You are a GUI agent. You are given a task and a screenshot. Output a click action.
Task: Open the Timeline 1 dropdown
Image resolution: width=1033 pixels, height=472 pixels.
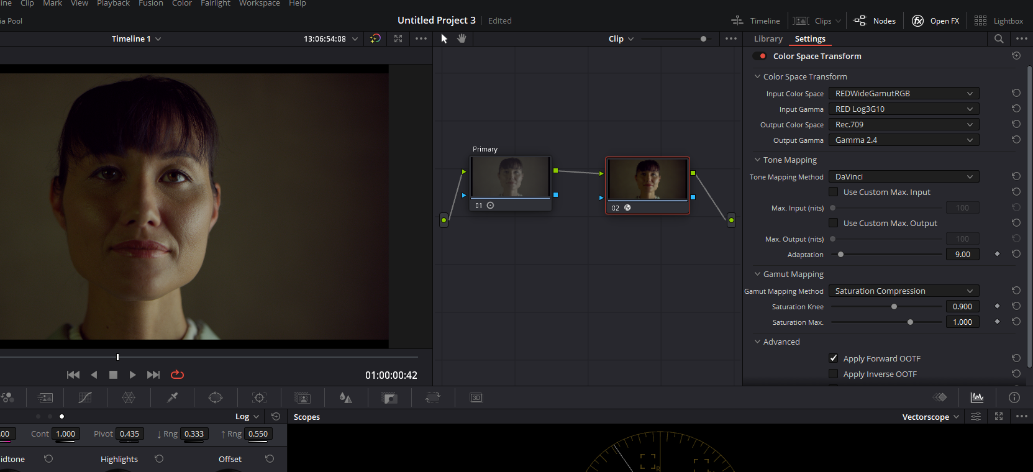pyautogui.click(x=136, y=39)
